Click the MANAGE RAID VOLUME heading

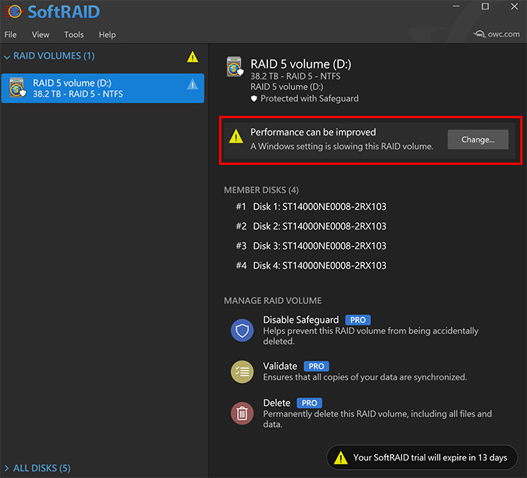(273, 300)
